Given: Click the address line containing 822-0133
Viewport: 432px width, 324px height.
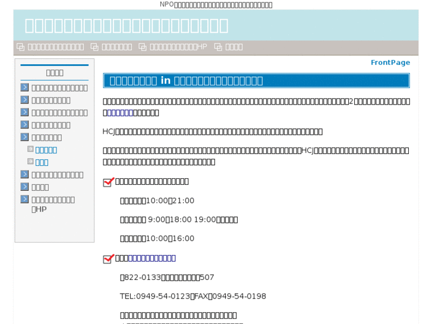Looking at the screenshot, I should (x=167, y=277).
